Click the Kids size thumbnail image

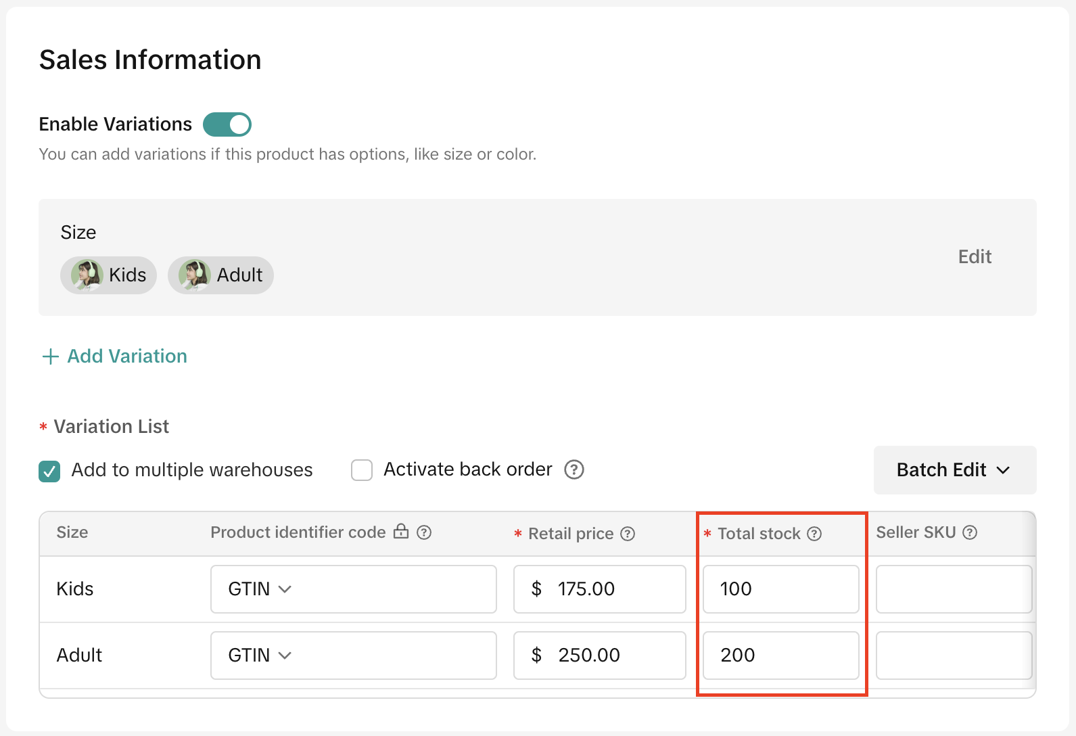(x=87, y=275)
